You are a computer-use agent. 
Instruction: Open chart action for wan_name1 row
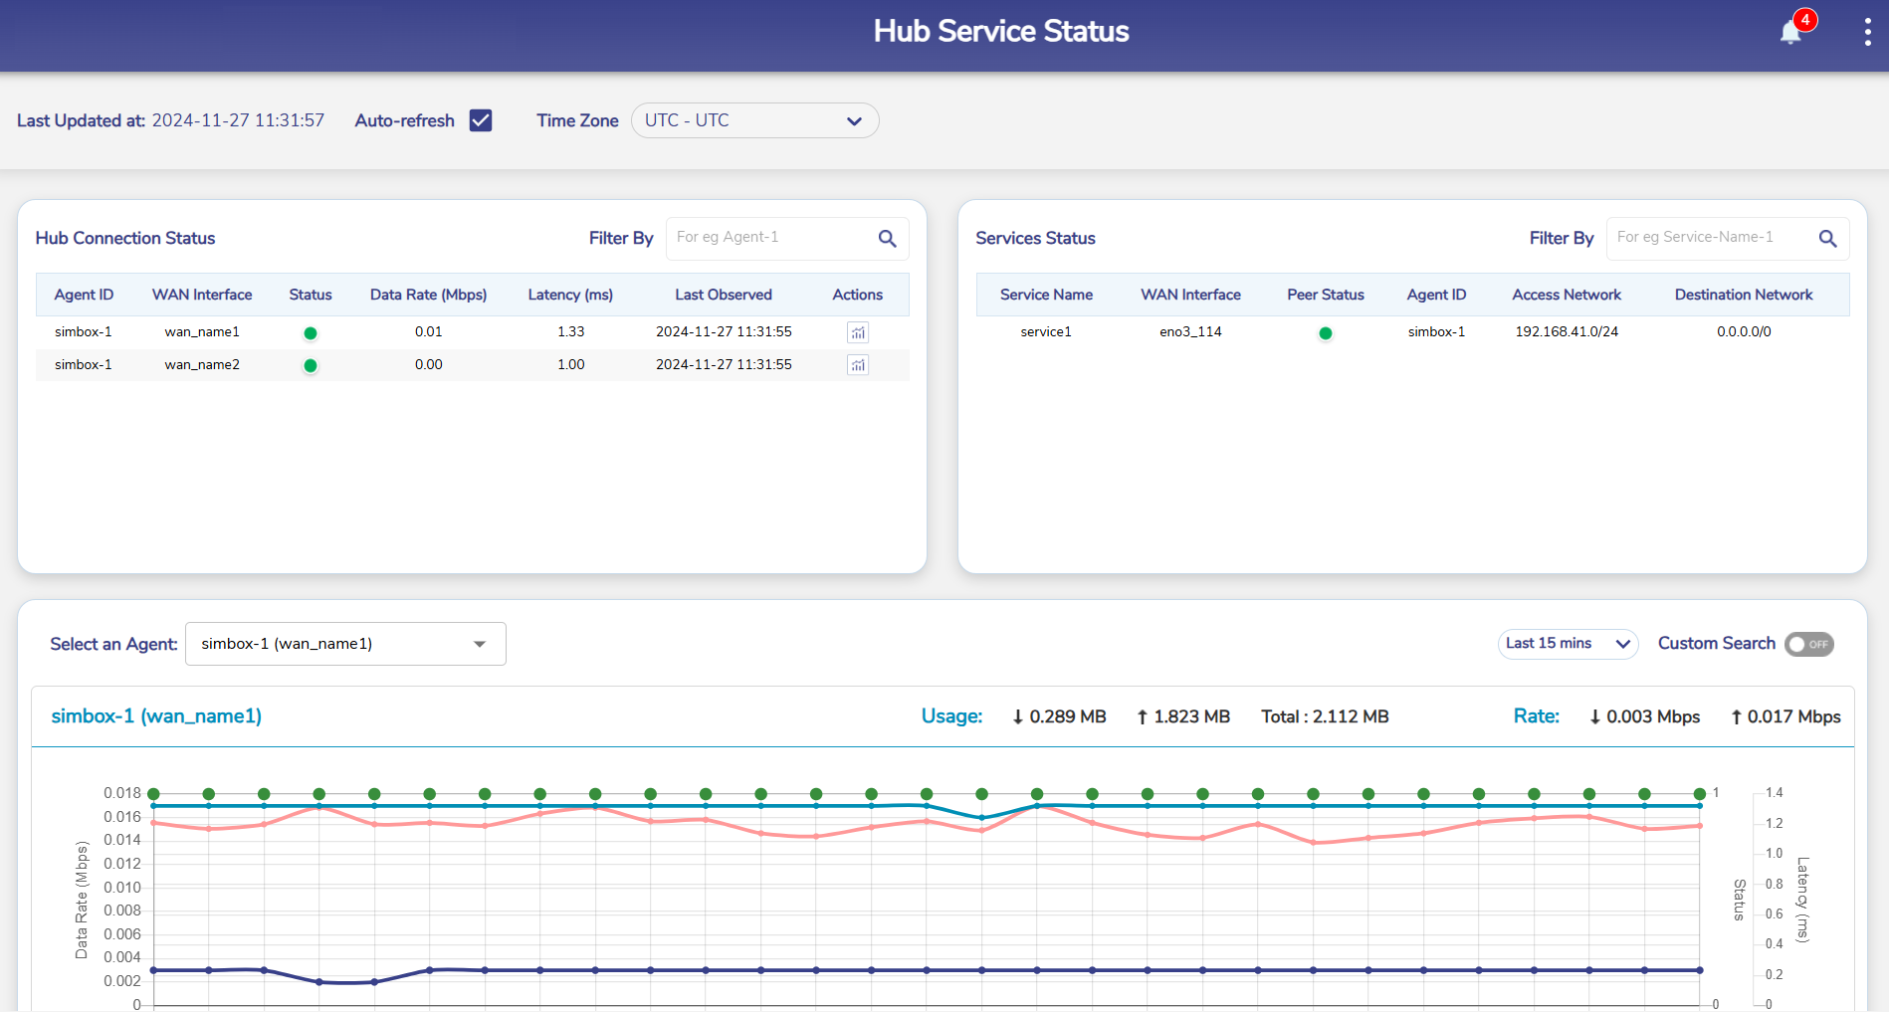[857, 332]
